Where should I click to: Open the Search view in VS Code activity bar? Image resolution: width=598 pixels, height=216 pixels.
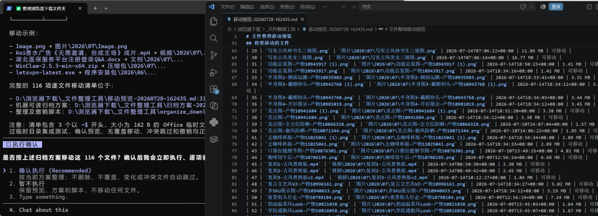click(x=214, y=38)
